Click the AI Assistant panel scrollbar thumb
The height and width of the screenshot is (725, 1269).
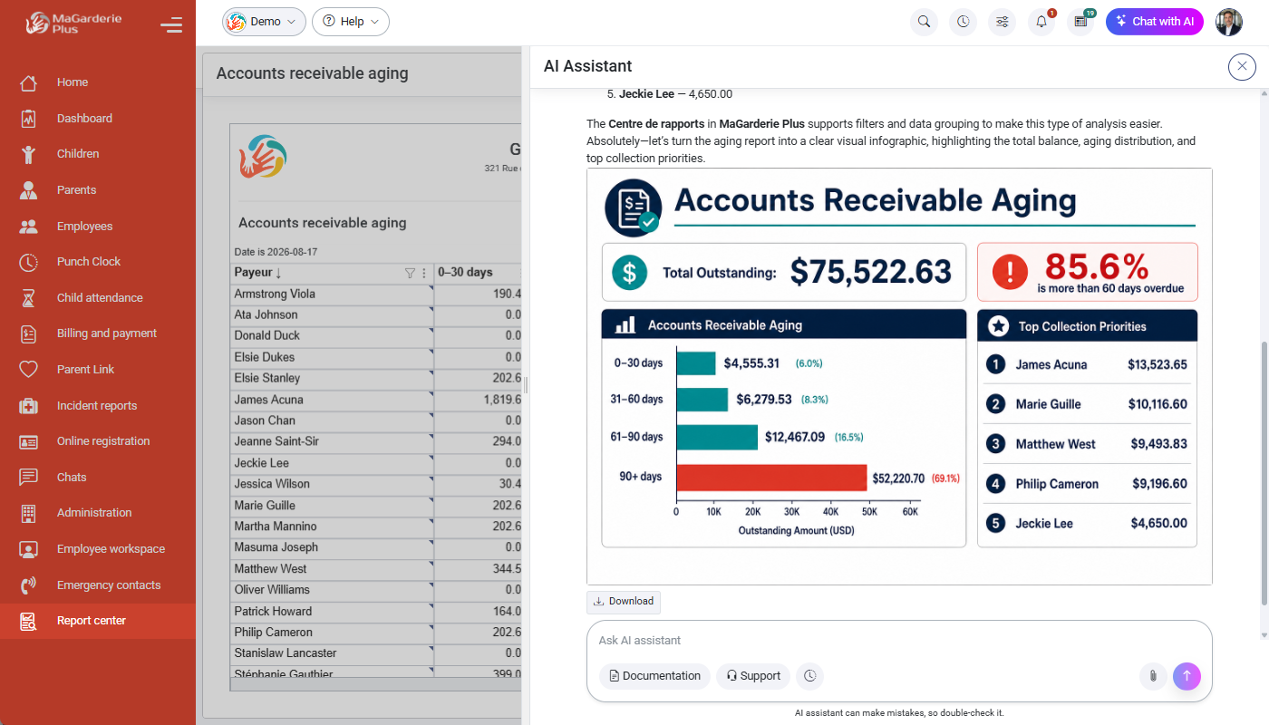(x=1264, y=473)
